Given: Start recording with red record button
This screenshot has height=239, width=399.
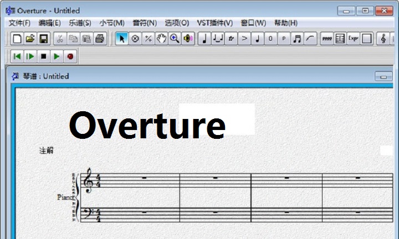Looking at the screenshot, I should tap(70, 56).
